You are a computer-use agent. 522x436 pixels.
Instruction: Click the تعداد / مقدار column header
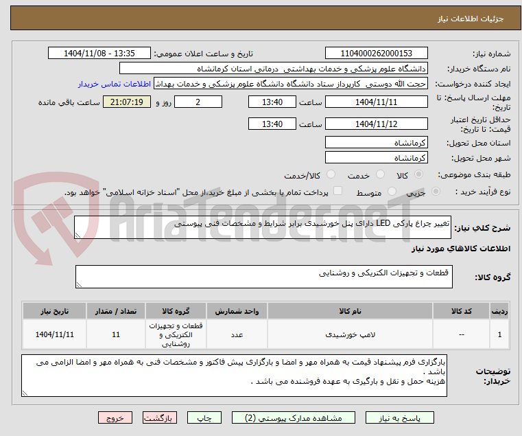click(x=115, y=311)
